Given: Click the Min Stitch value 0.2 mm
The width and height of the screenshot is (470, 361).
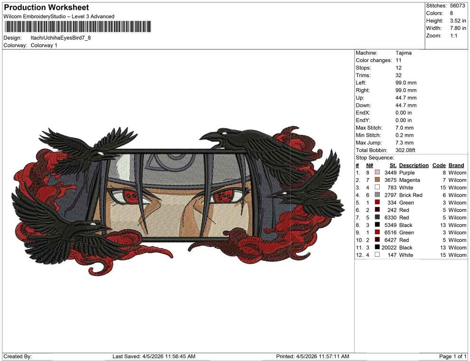Looking at the screenshot, I should 404,135.
